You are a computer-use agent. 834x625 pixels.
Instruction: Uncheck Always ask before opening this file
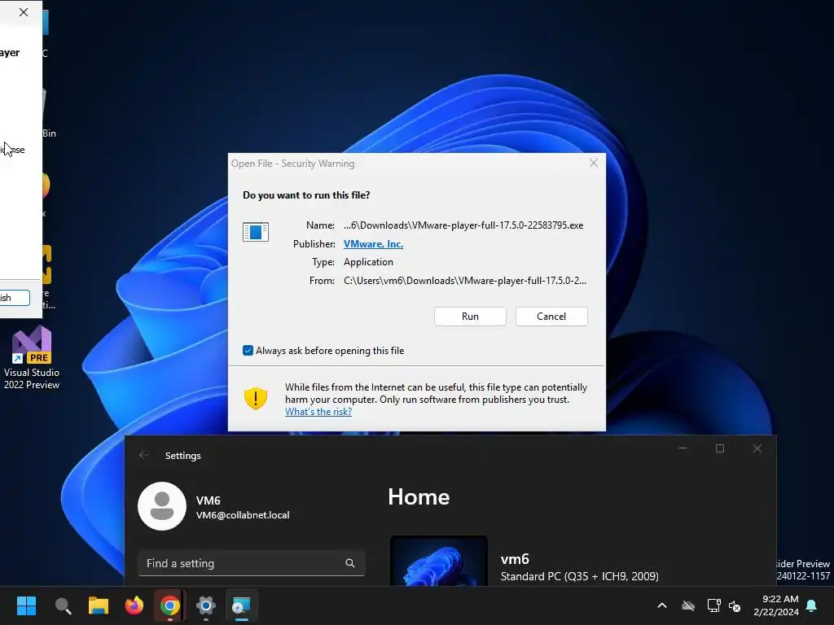click(248, 350)
